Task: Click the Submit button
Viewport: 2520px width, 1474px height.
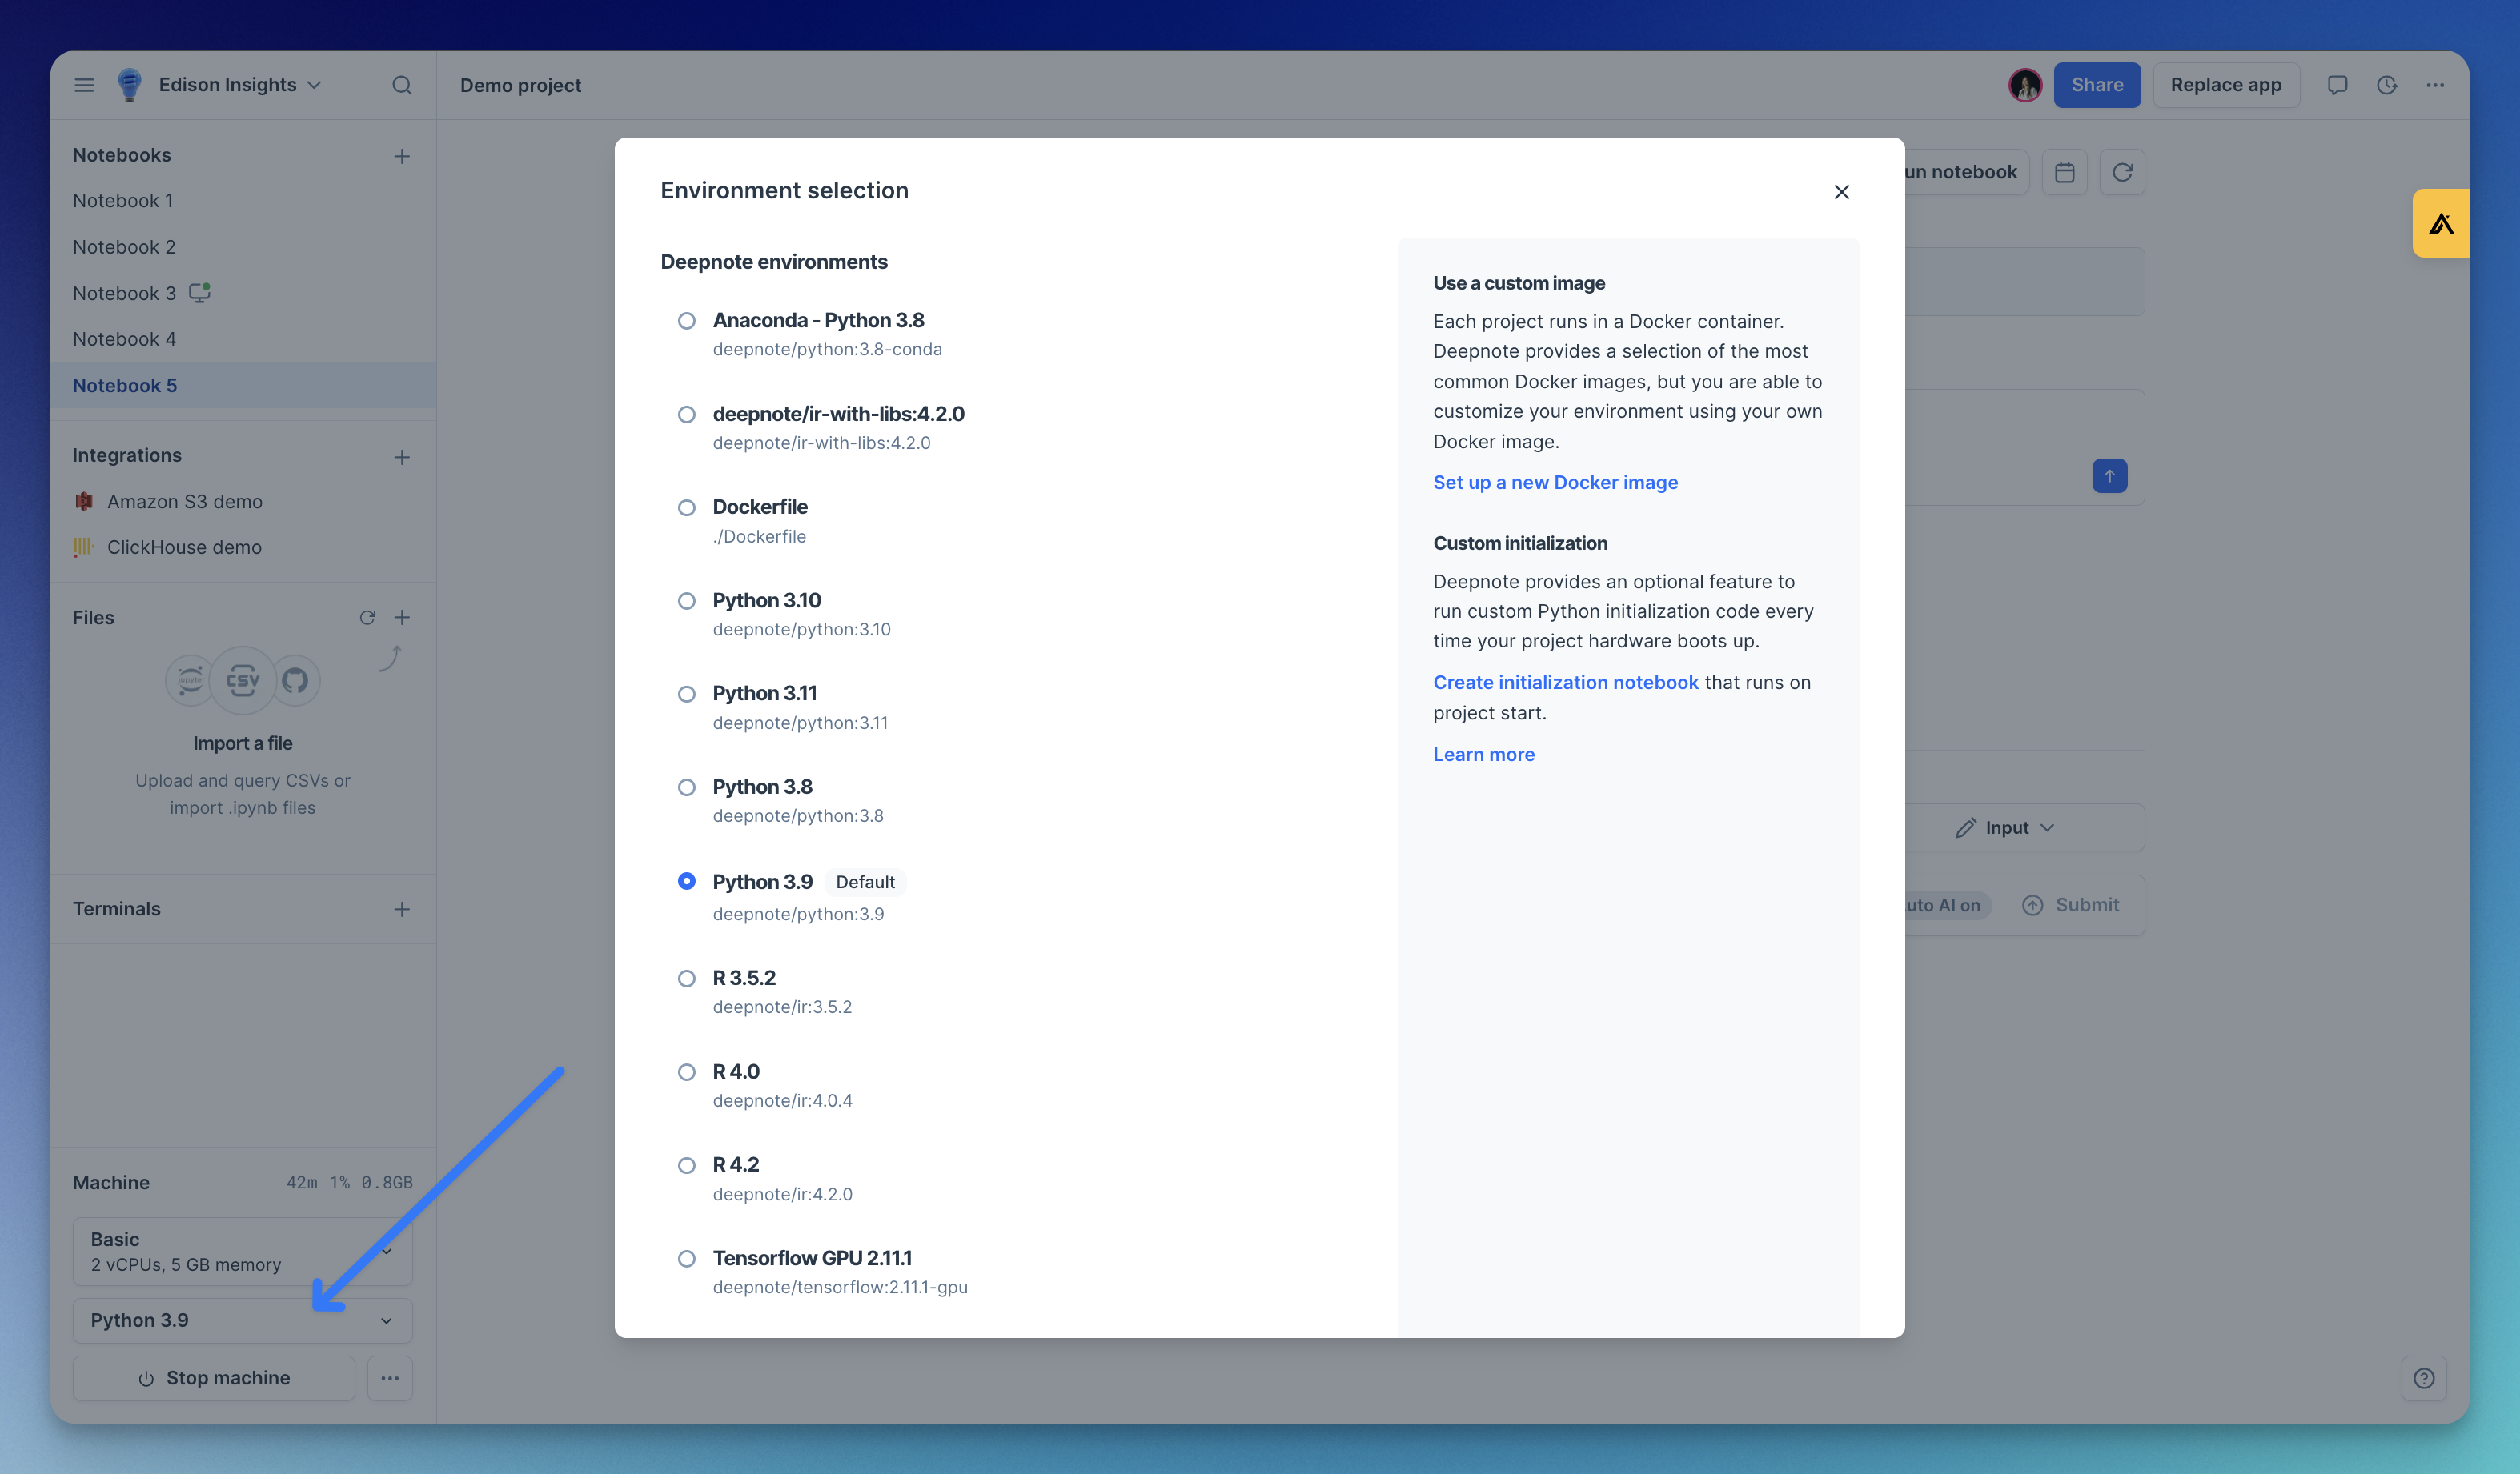Action: click(2070, 905)
